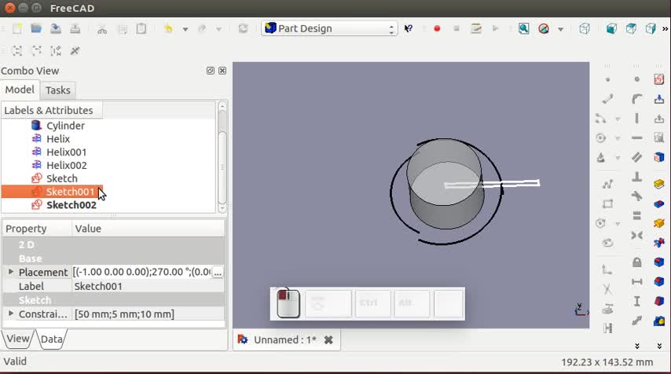Click the Print icon
Viewport: 671px width, 374px height.
coord(75,28)
